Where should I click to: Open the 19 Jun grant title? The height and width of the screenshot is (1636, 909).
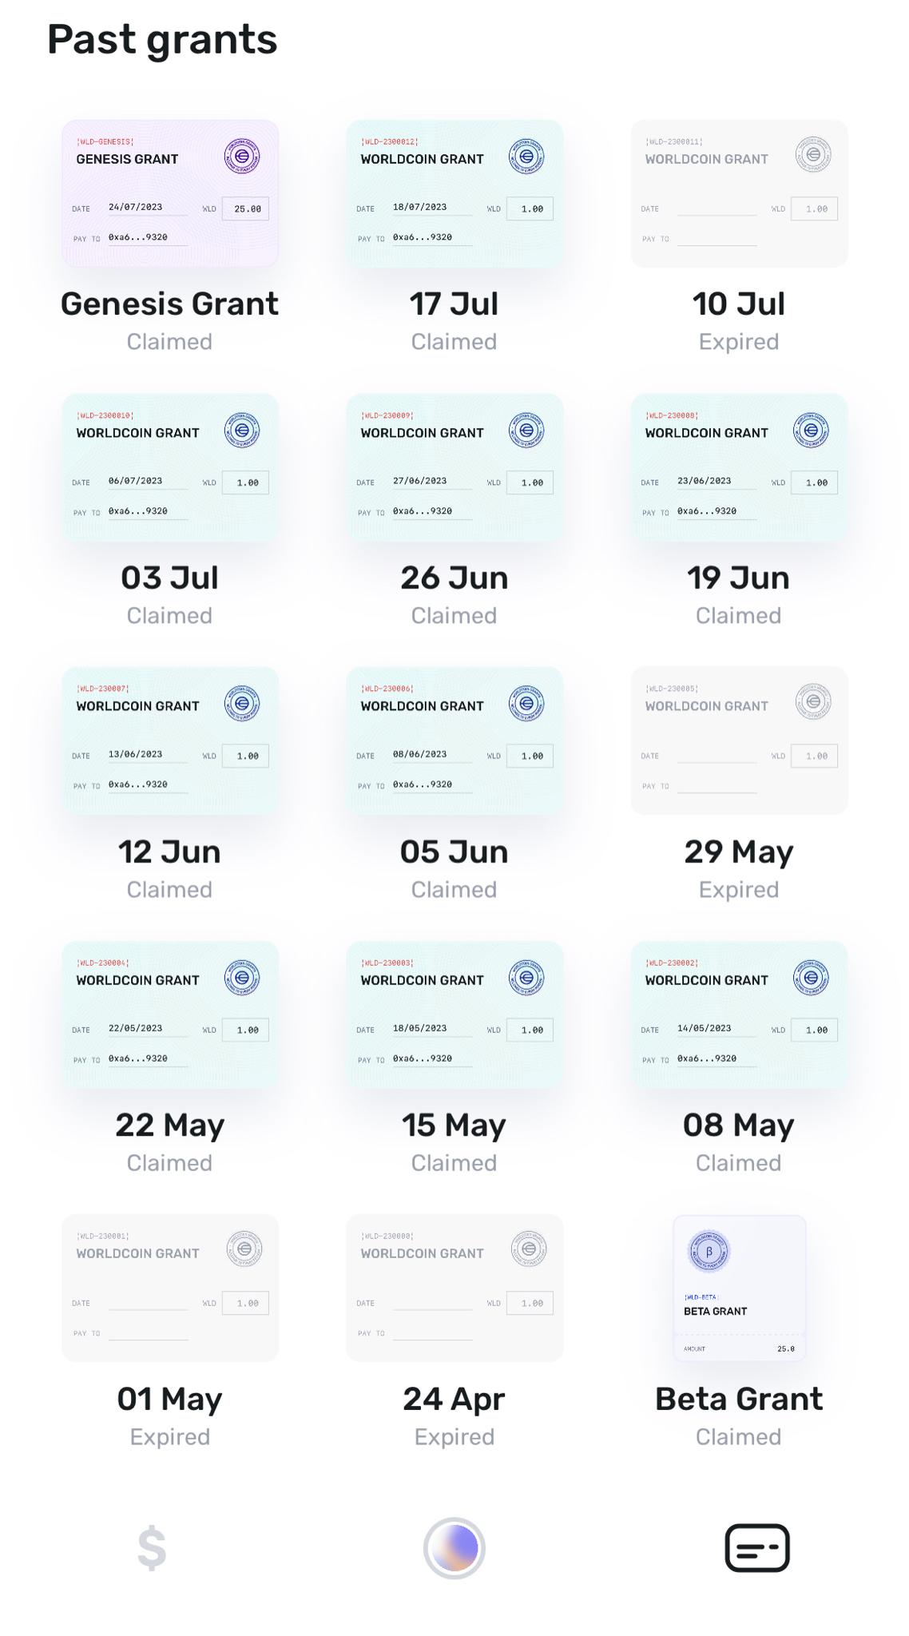point(738,578)
